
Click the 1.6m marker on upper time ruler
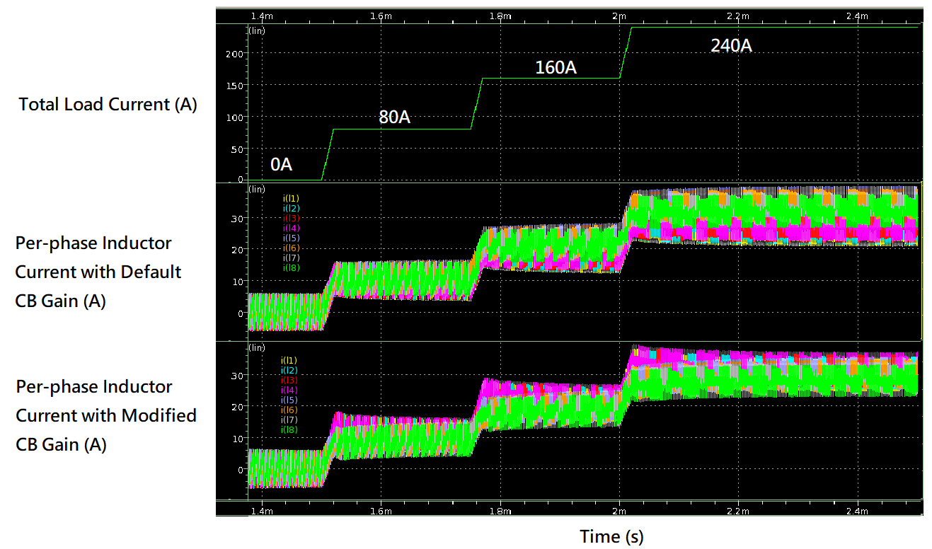point(381,16)
